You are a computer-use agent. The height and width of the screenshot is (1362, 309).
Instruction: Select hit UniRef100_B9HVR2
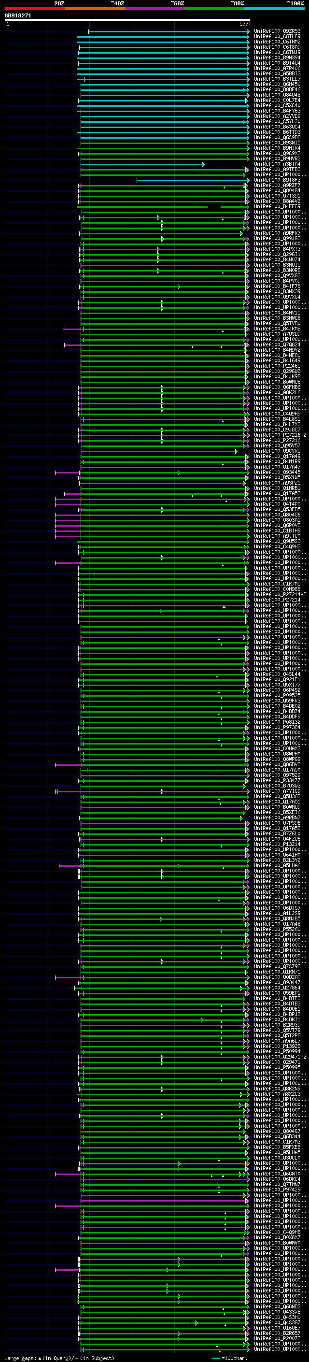277,158
